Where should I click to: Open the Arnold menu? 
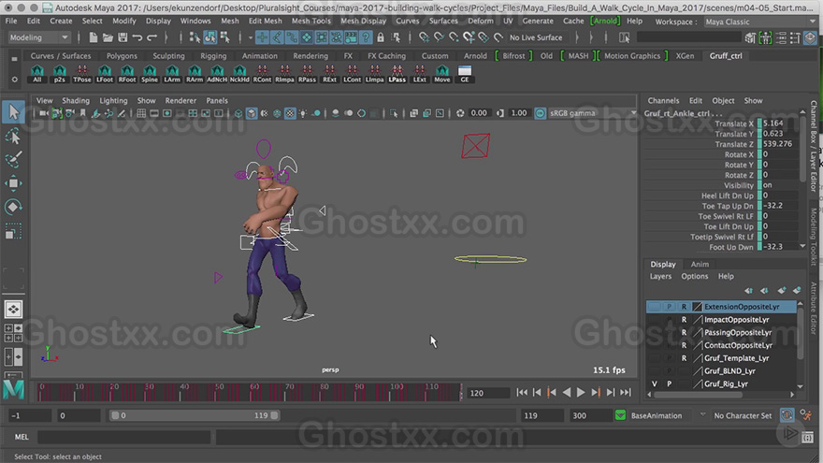click(605, 21)
